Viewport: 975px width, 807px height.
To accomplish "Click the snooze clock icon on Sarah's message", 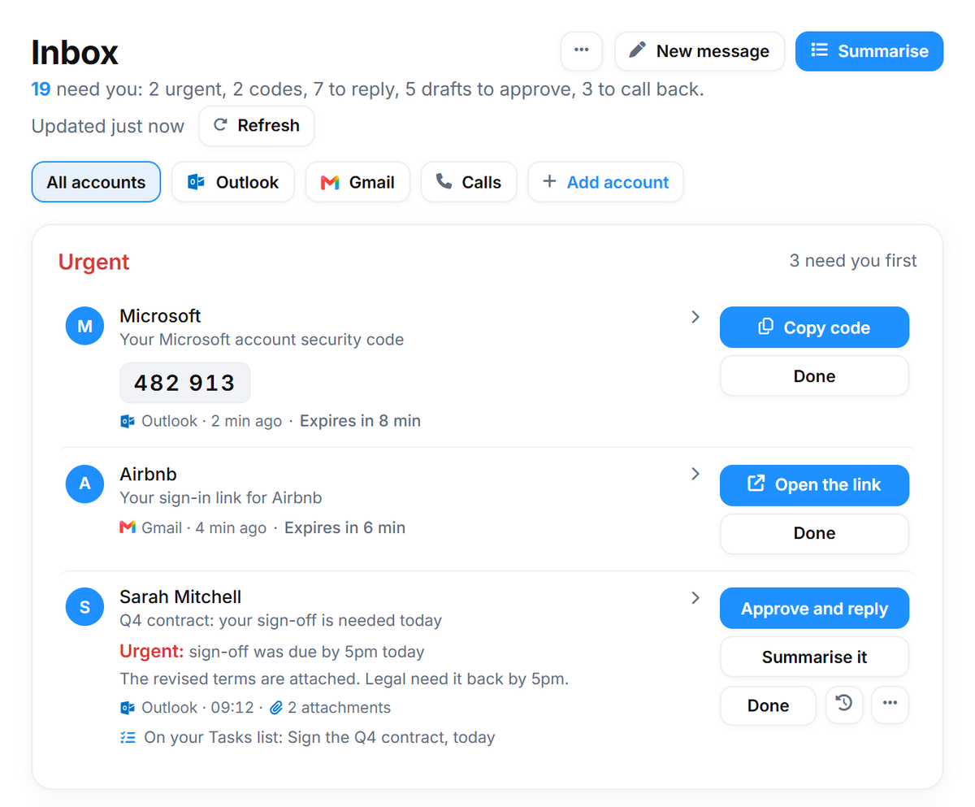I will coord(844,705).
